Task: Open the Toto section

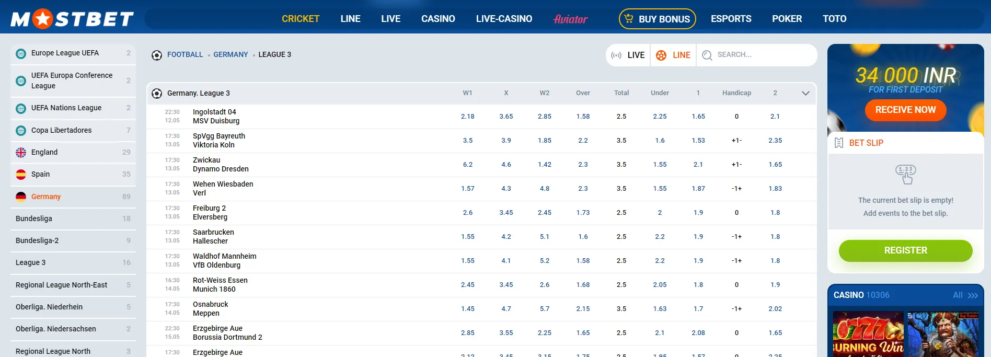Action: click(x=834, y=19)
